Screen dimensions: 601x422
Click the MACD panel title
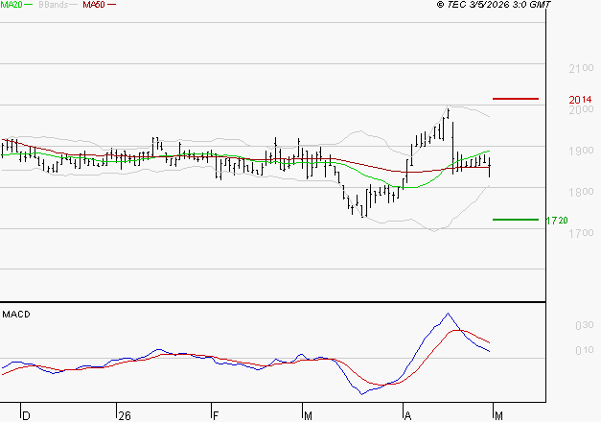coord(16,315)
